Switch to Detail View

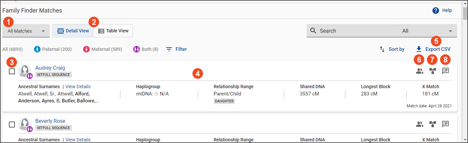pyautogui.click(x=73, y=31)
